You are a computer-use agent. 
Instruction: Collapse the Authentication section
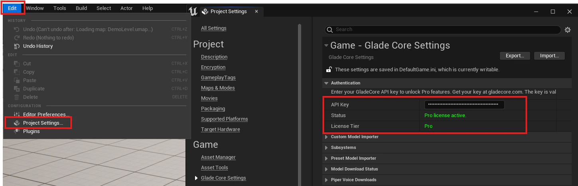coord(326,83)
